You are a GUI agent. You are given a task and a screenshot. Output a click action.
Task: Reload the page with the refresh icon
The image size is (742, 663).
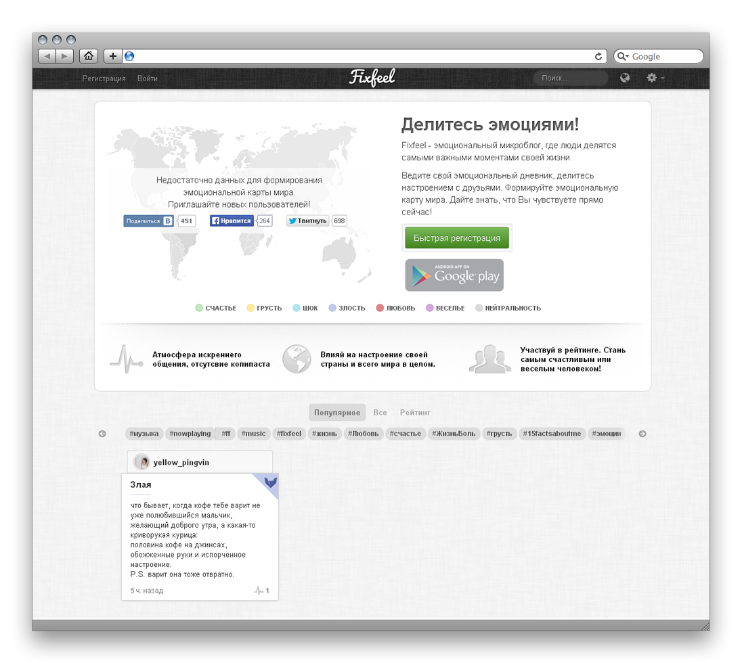598,56
